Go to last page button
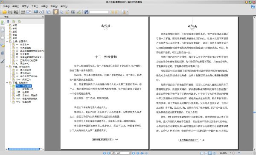This screenshot has height=155, width=256. click(138, 153)
